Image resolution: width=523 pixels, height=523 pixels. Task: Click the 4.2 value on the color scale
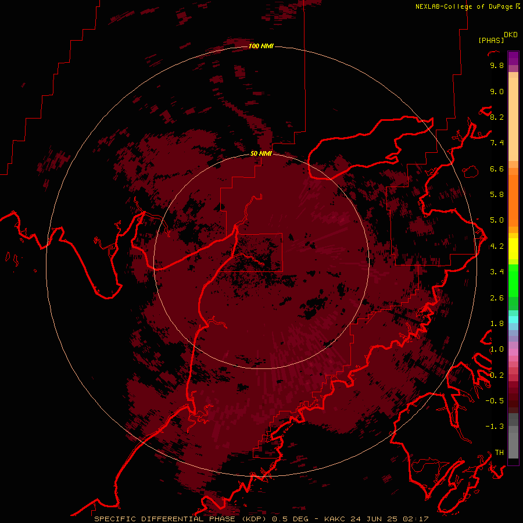(497, 246)
